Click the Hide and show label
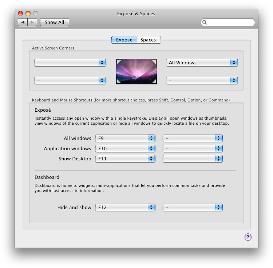Image resolution: width=273 pixels, height=268 pixels. click(x=75, y=207)
